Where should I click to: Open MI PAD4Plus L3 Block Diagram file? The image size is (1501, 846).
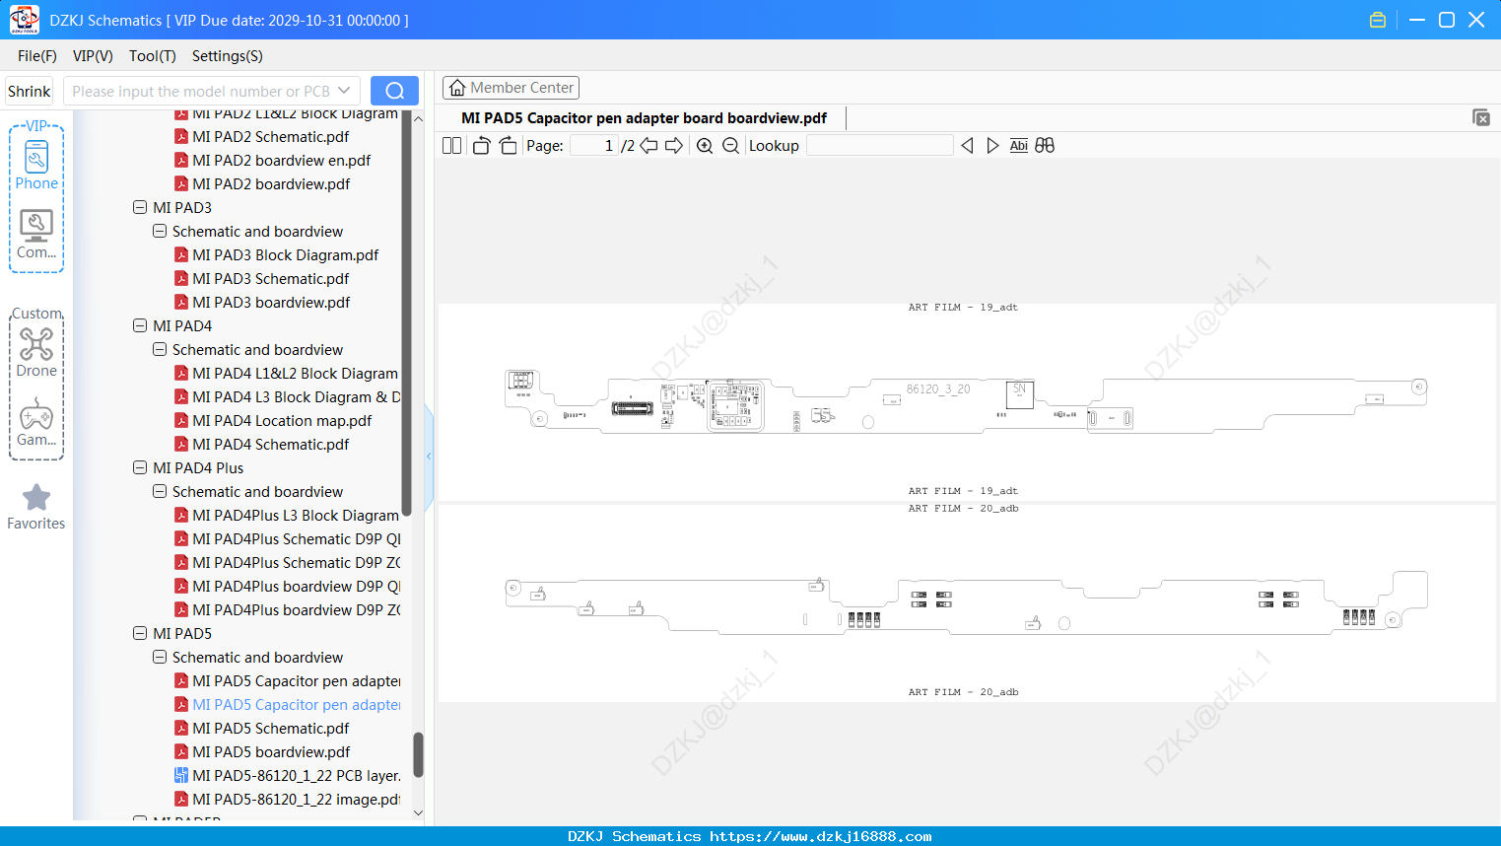pos(287,516)
